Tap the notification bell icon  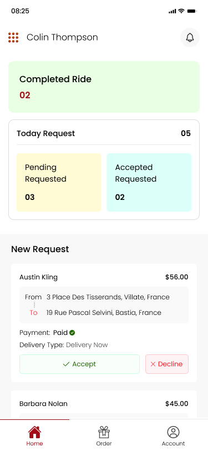pyautogui.click(x=190, y=37)
